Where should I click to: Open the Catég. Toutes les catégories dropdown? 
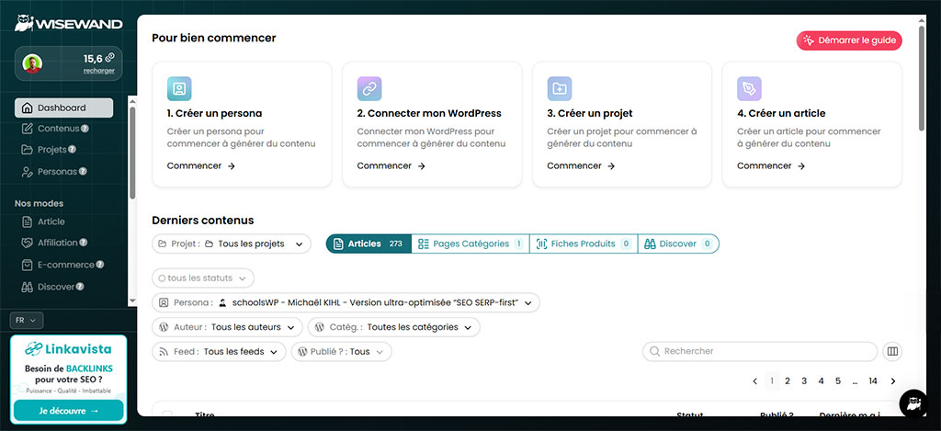click(394, 327)
